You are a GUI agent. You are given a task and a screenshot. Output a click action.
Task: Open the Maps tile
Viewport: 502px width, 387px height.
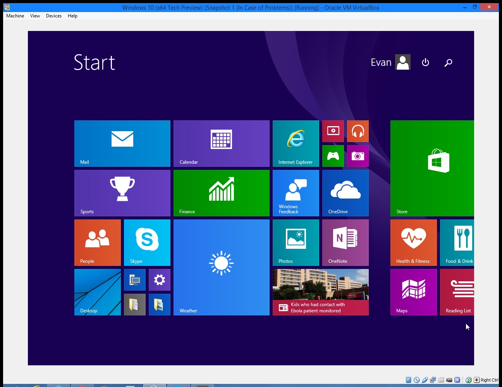414,292
